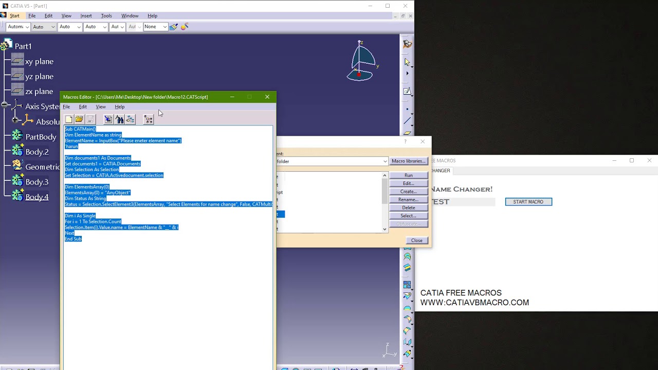This screenshot has height=370, width=658.
Task: Click the macro list scrollbar down arrow
Action: pos(385,229)
